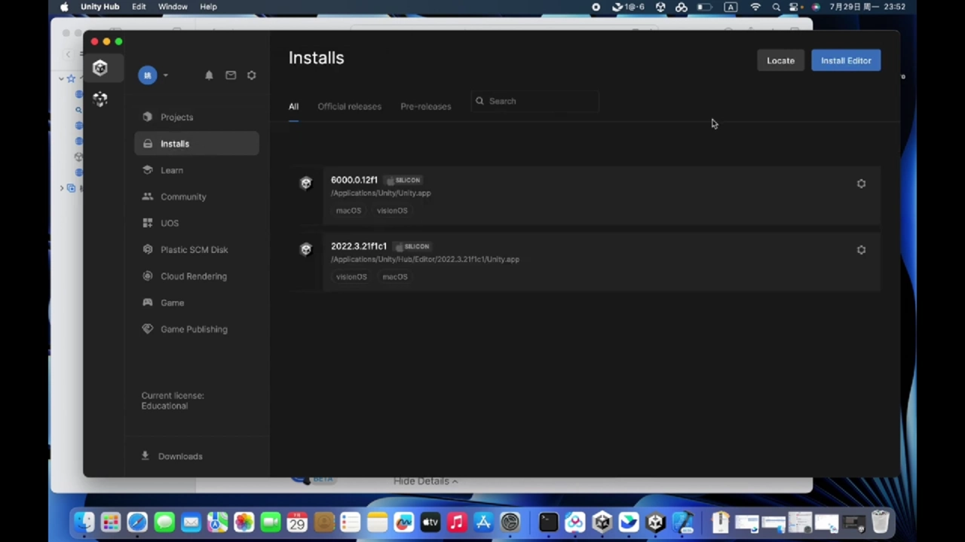Open Safari from the Dock
Image resolution: width=965 pixels, height=542 pixels.
[x=137, y=522]
